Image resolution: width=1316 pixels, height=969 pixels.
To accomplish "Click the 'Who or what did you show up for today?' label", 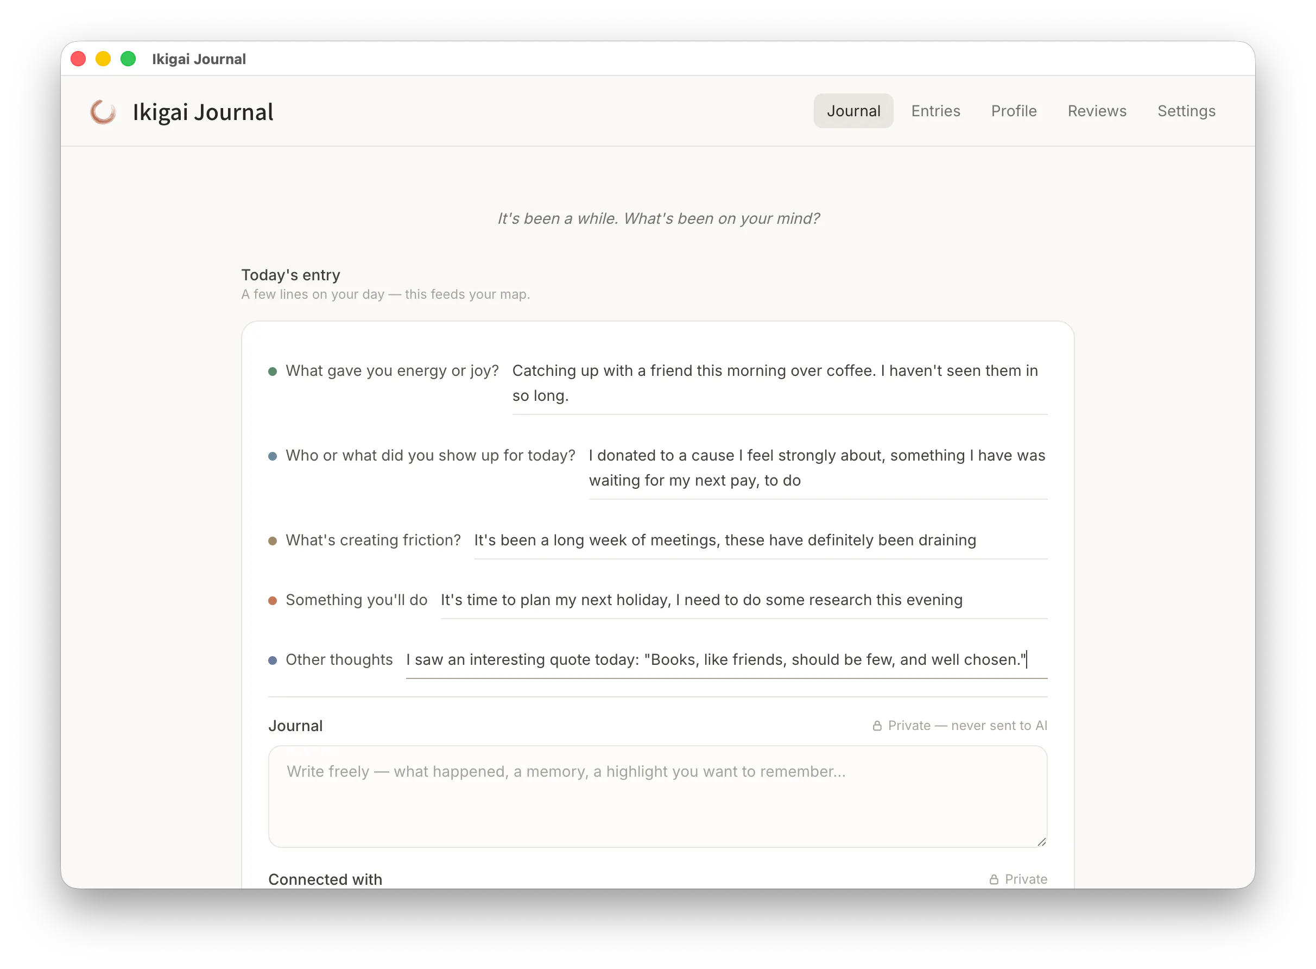I will tap(431, 456).
